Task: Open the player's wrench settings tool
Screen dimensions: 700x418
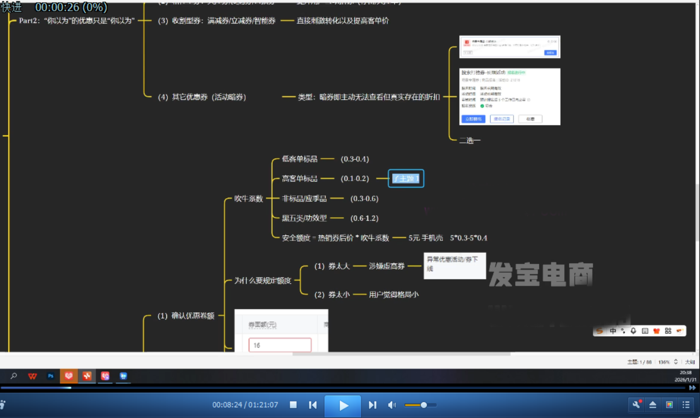Action: pos(636,405)
